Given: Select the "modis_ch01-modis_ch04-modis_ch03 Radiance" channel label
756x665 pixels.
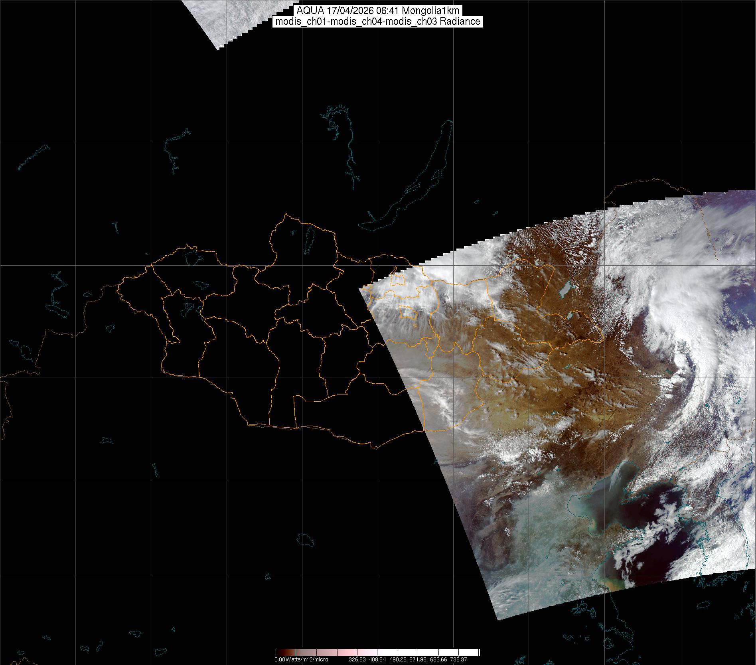Looking at the screenshot, I should point(378,22).
